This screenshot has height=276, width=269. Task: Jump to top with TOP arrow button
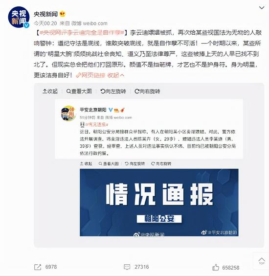(262, 261)
